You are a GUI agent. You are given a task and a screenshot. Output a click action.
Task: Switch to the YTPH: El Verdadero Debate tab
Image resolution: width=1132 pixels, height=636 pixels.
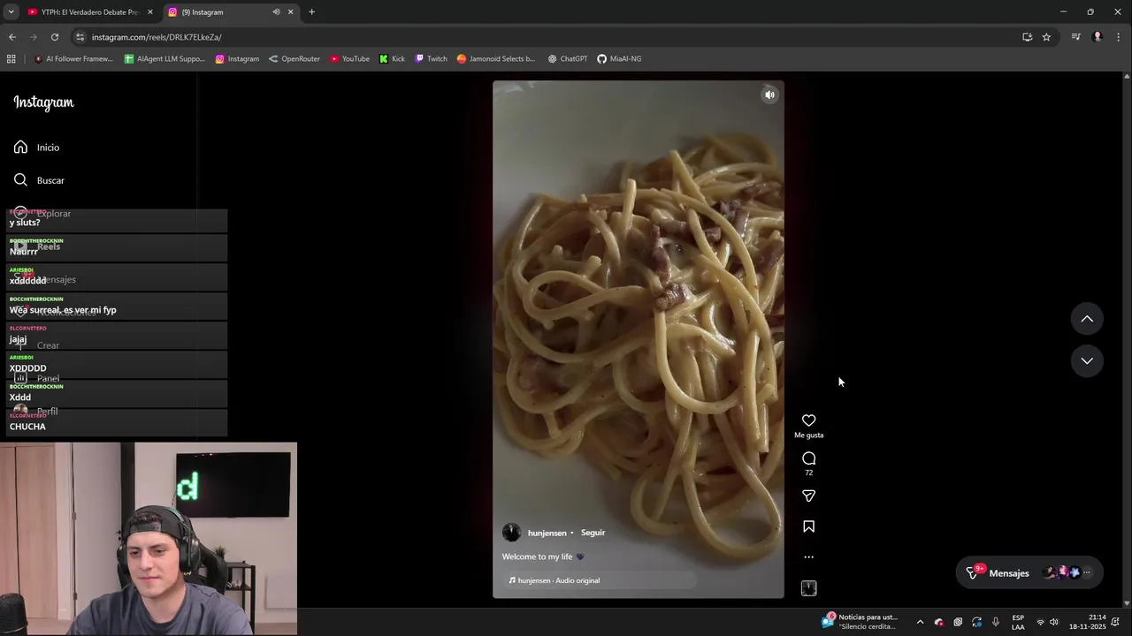89,11
